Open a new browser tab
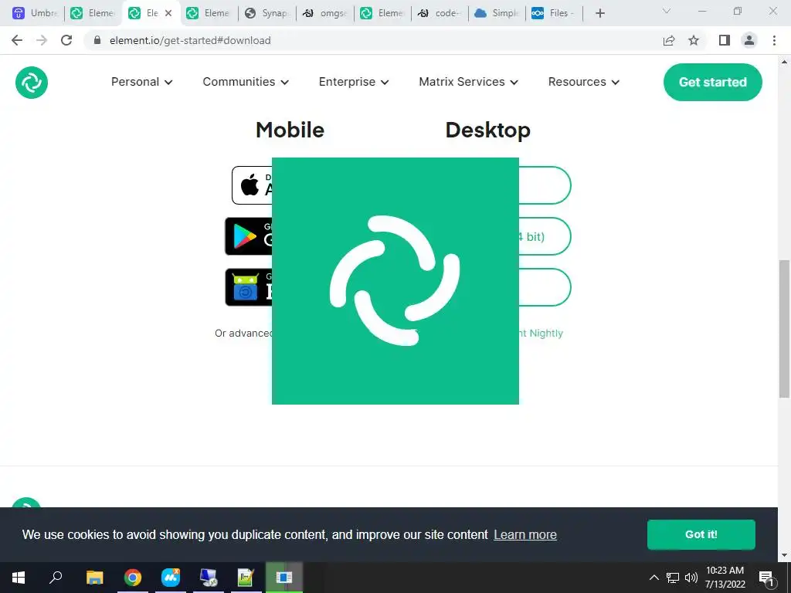 pos(599,13)
